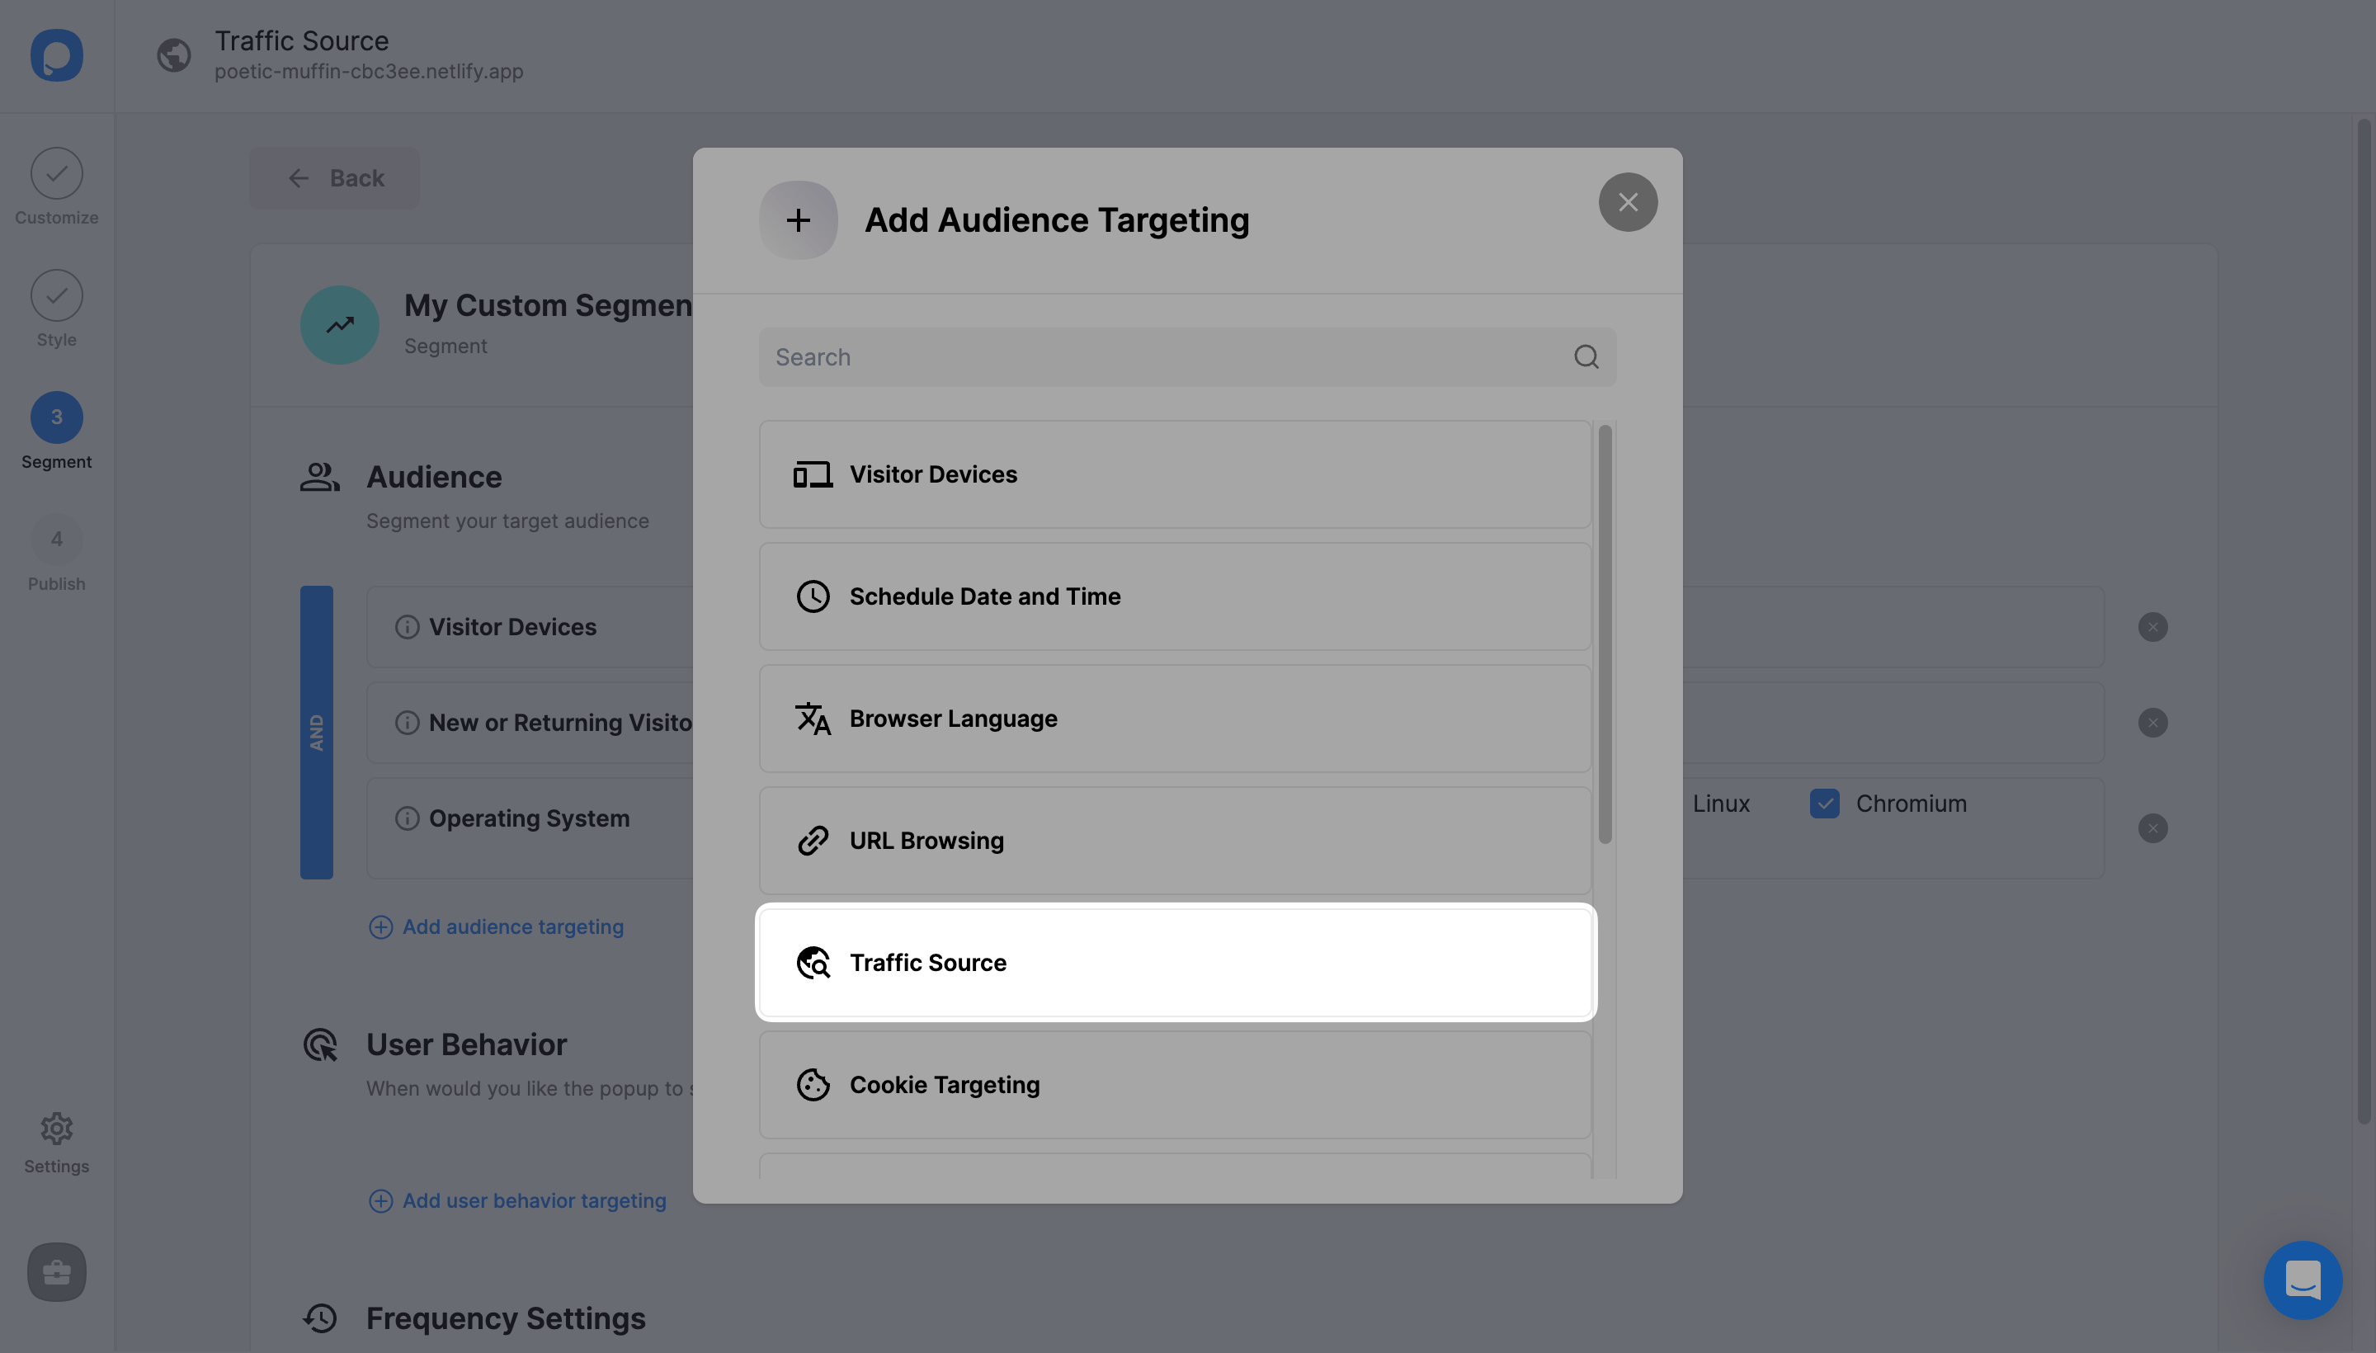Open the chat support bubble bottom right

point(2302,1280)
